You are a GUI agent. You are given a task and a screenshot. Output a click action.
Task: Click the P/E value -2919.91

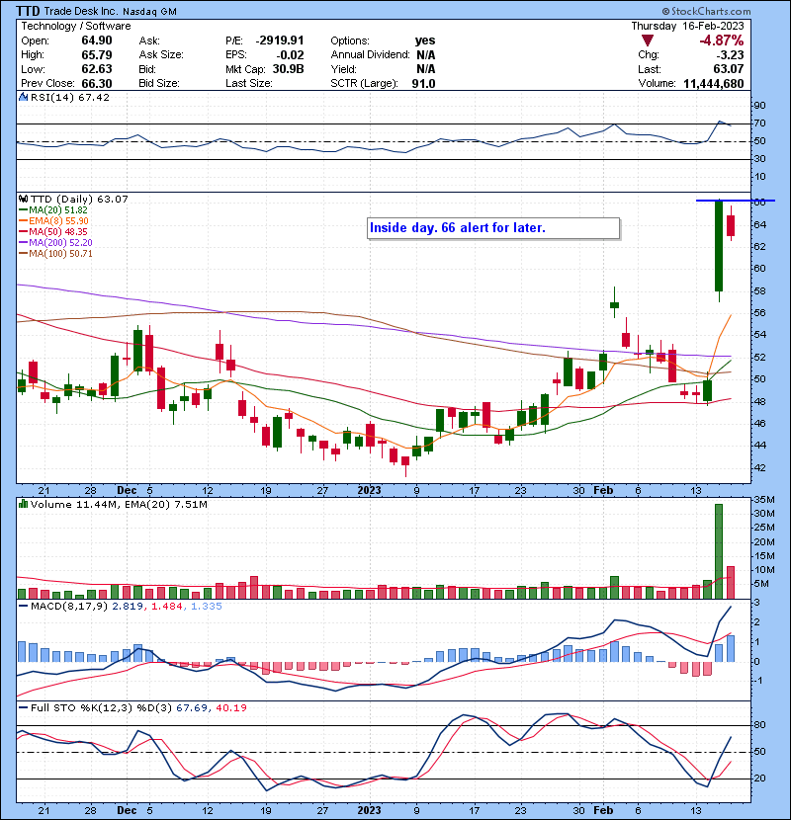(x=280, y=41)
